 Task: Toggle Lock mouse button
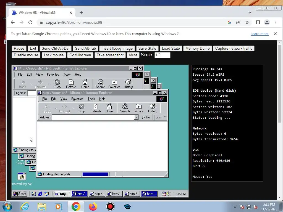click(x=54, y=55)
